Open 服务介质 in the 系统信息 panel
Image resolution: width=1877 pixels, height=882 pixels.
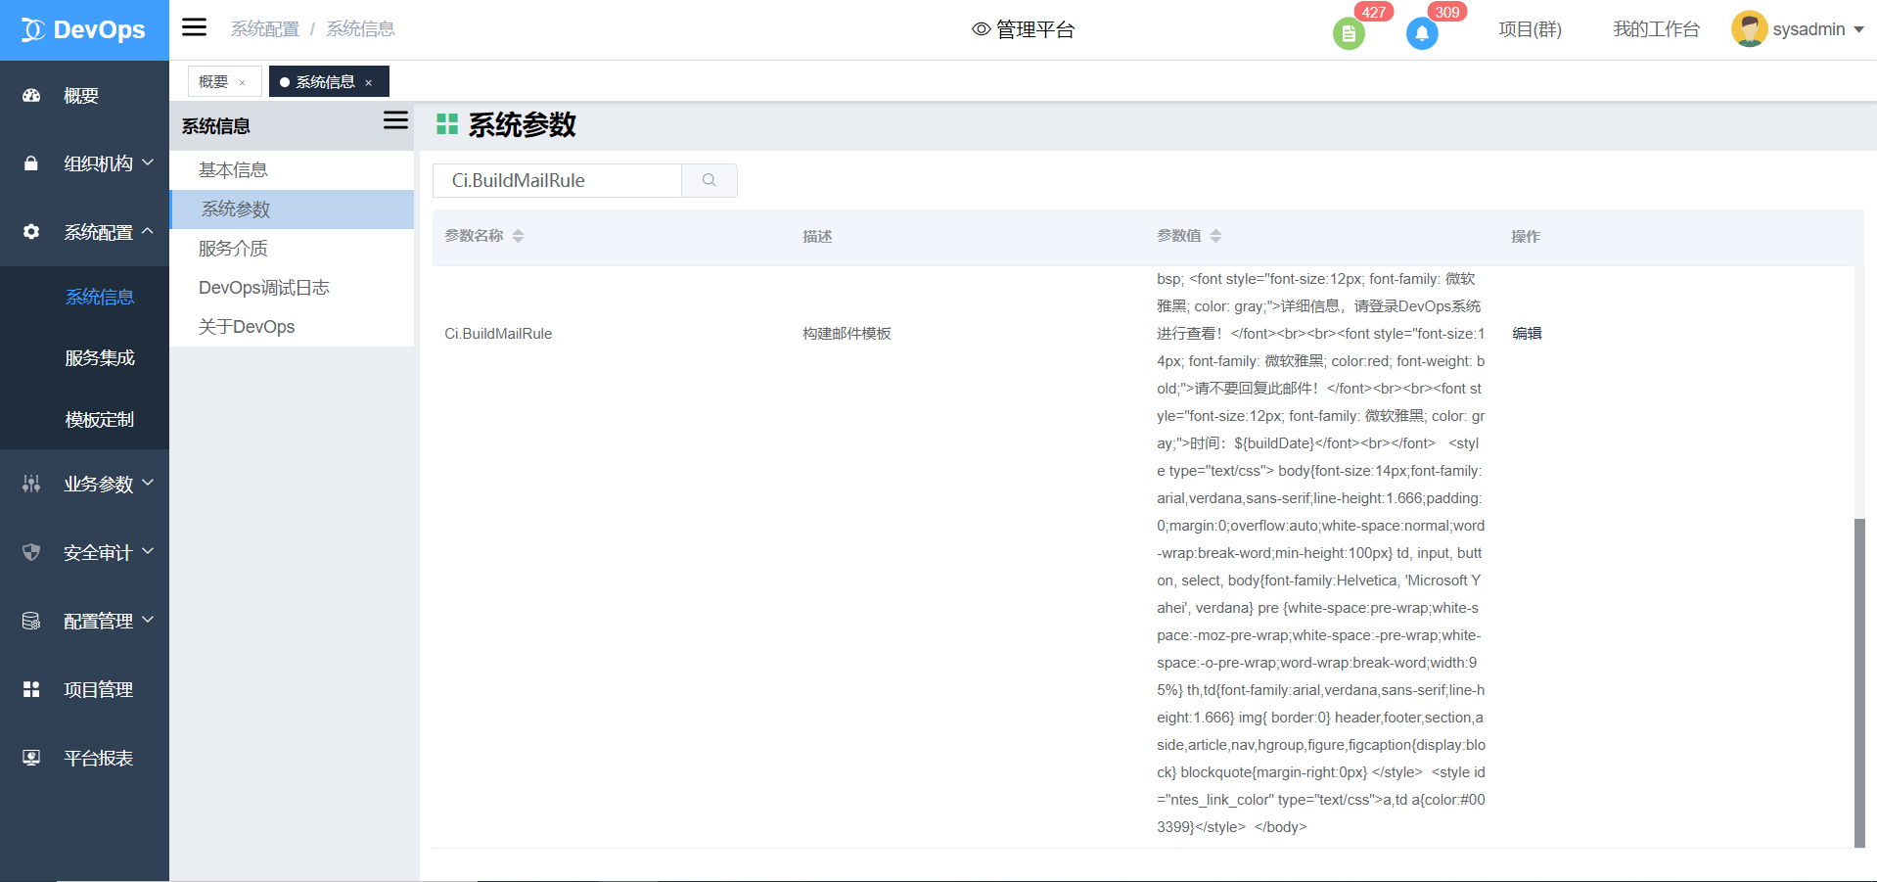(292, 249)
